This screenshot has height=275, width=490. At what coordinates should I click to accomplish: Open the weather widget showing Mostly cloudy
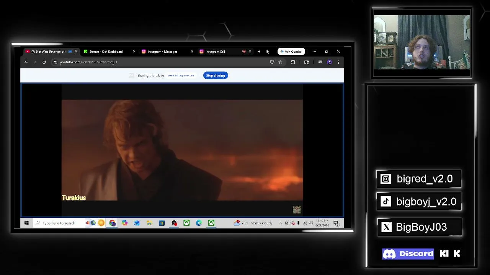[253, 223]
